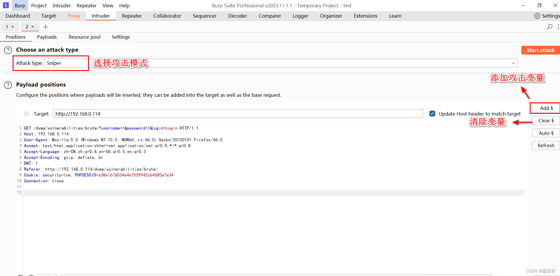Switch to the Resource pool sub-tab

pos(85,37)
